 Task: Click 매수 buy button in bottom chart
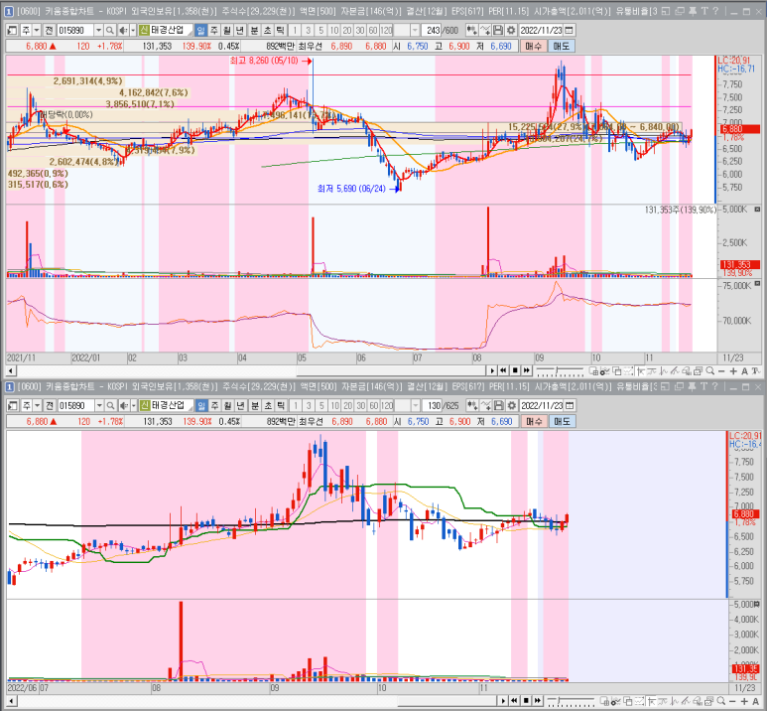coord(534,421)
